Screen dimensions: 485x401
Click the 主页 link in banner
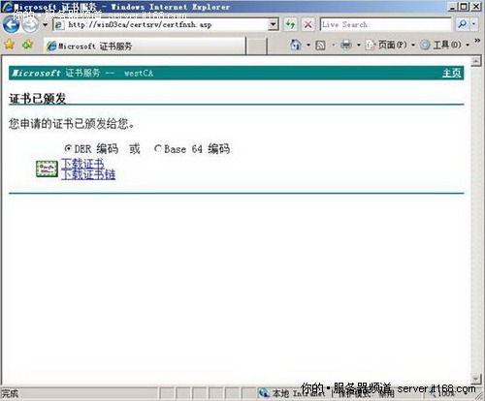click(x=451, y=73)
